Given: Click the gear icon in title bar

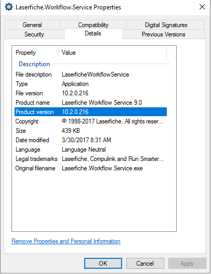Looking at the screenshot, I should [9, 7].
